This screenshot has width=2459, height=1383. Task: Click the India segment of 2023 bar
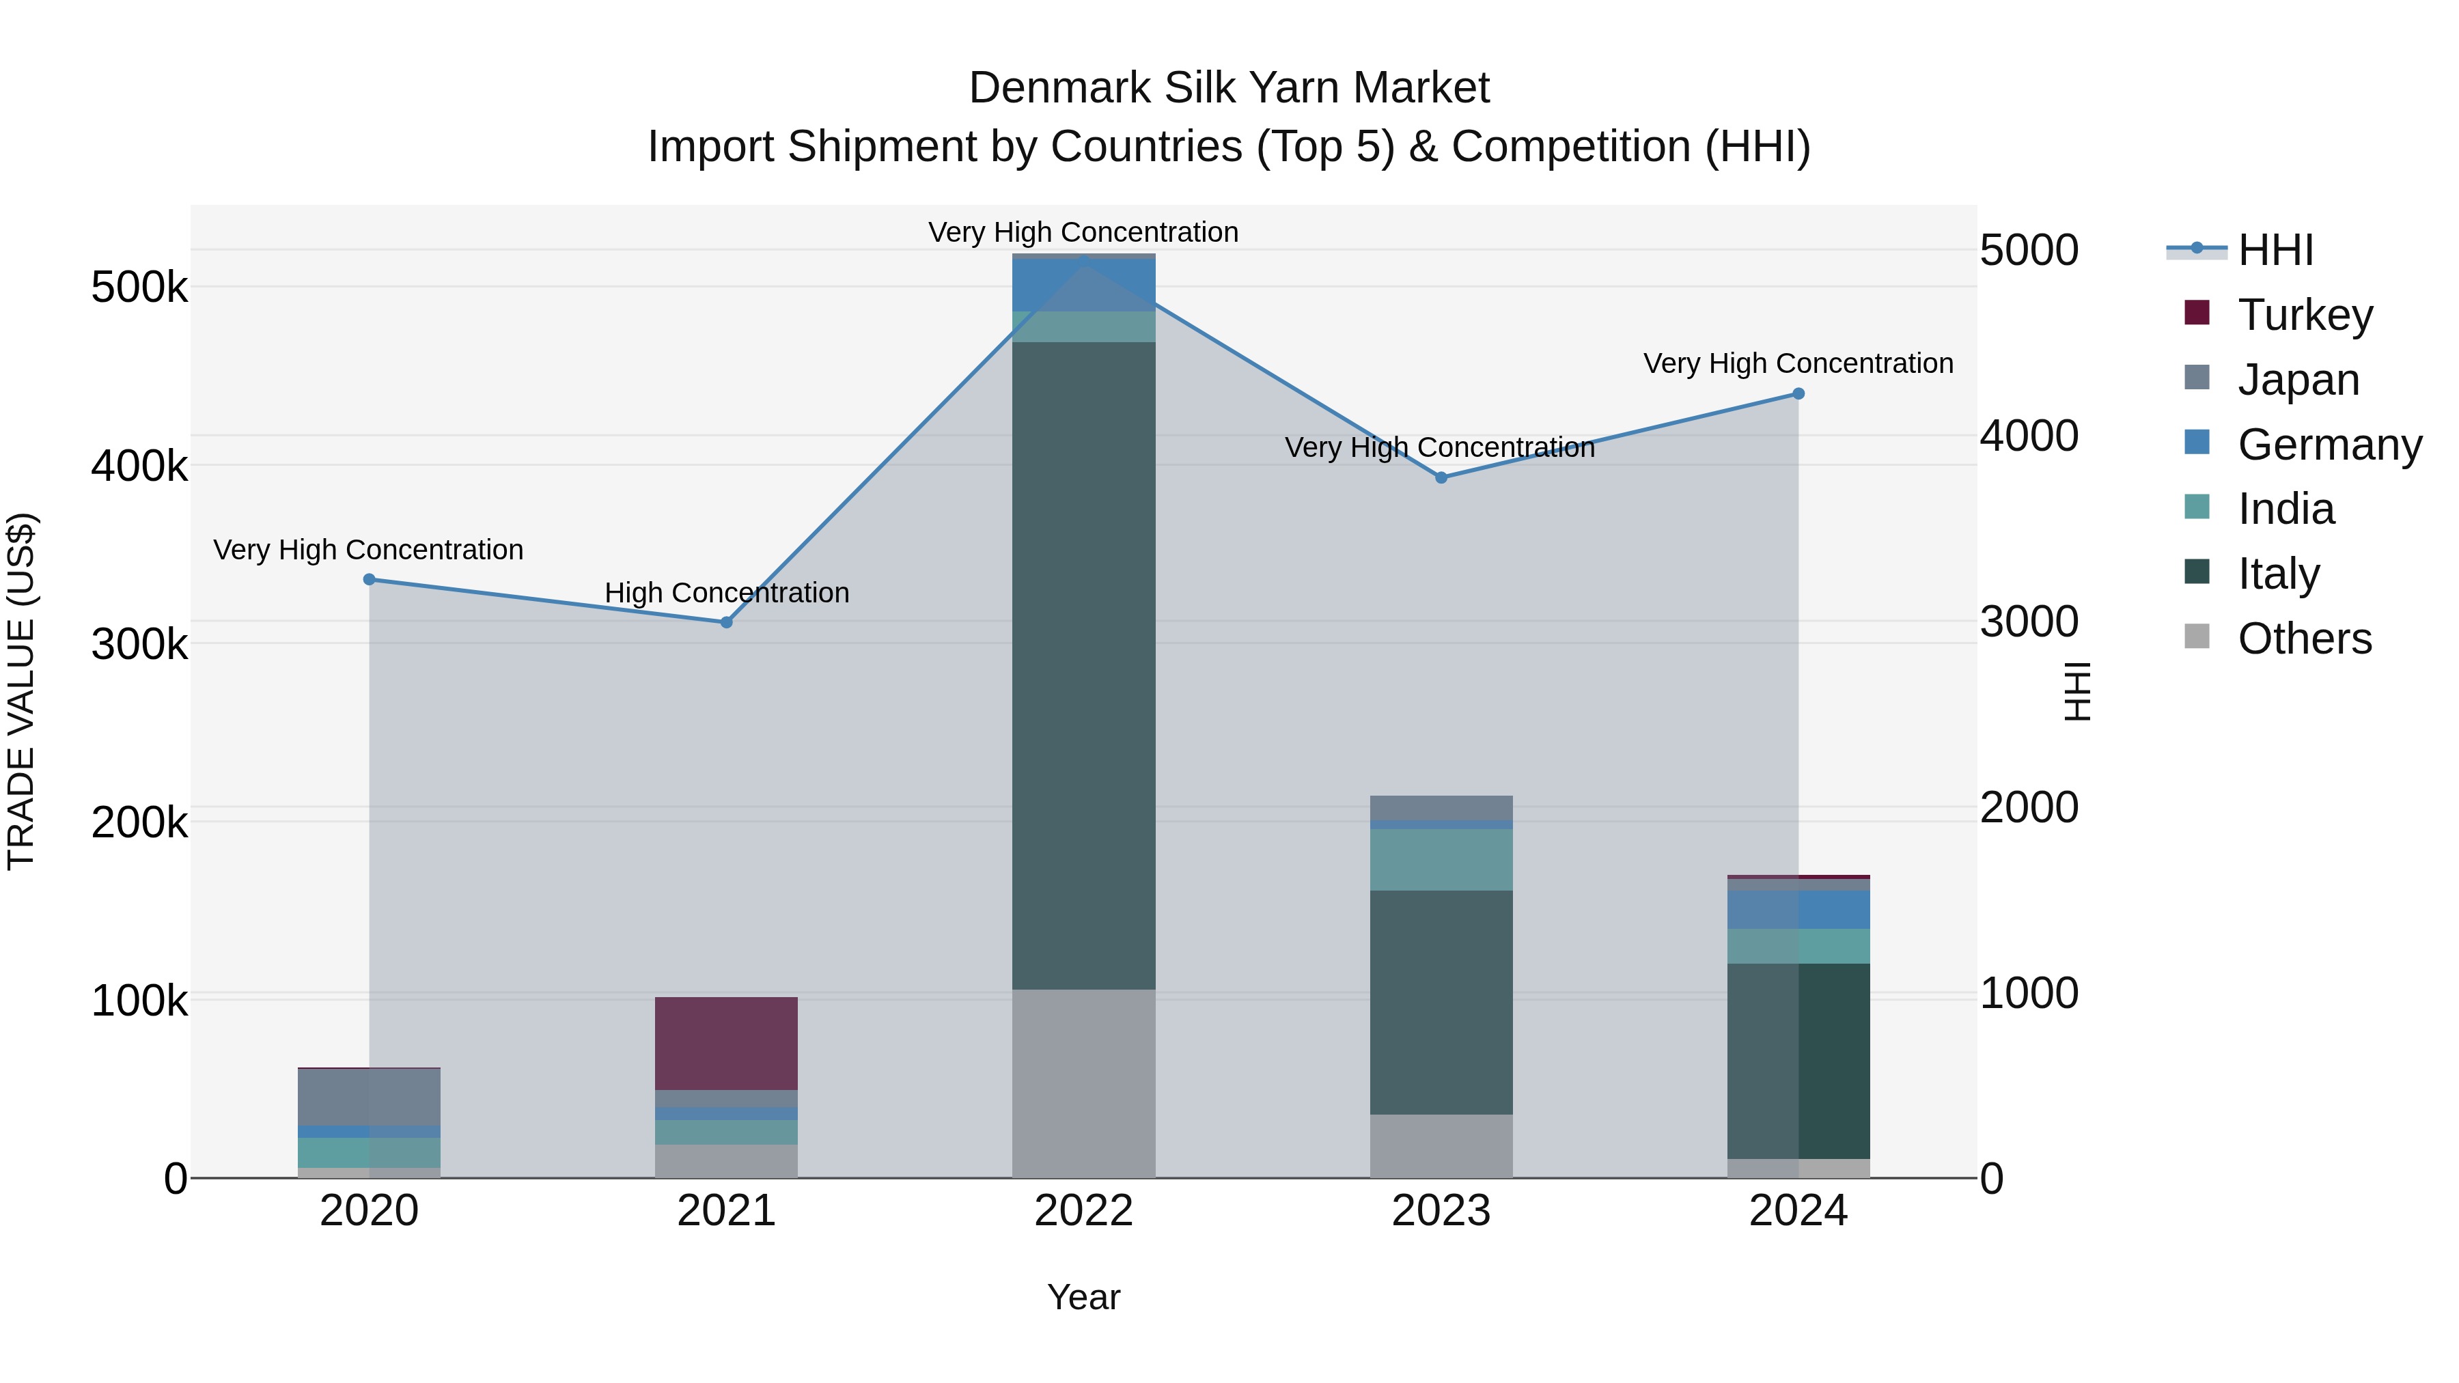[1441, 859]
